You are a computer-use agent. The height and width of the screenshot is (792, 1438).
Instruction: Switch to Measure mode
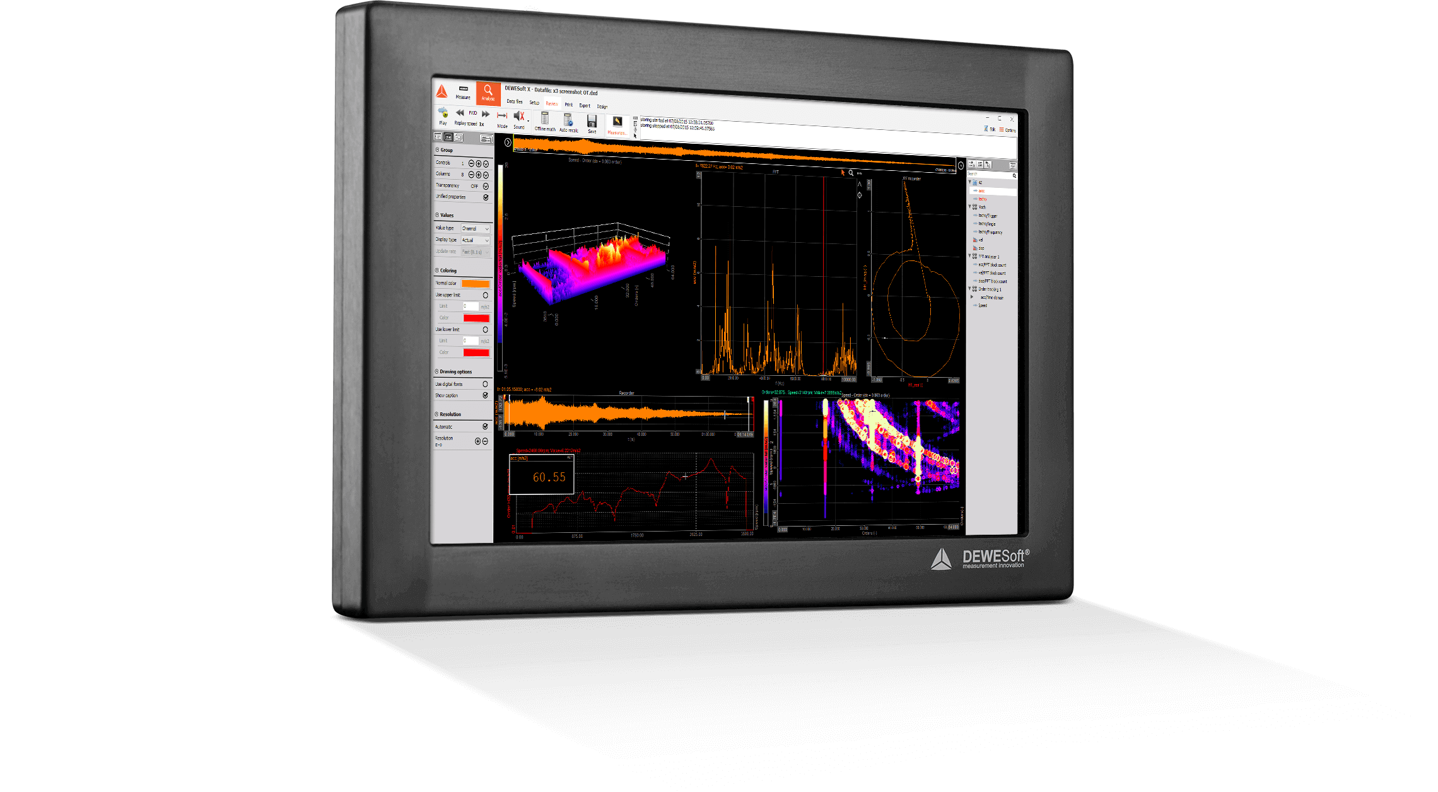[464, 93]
